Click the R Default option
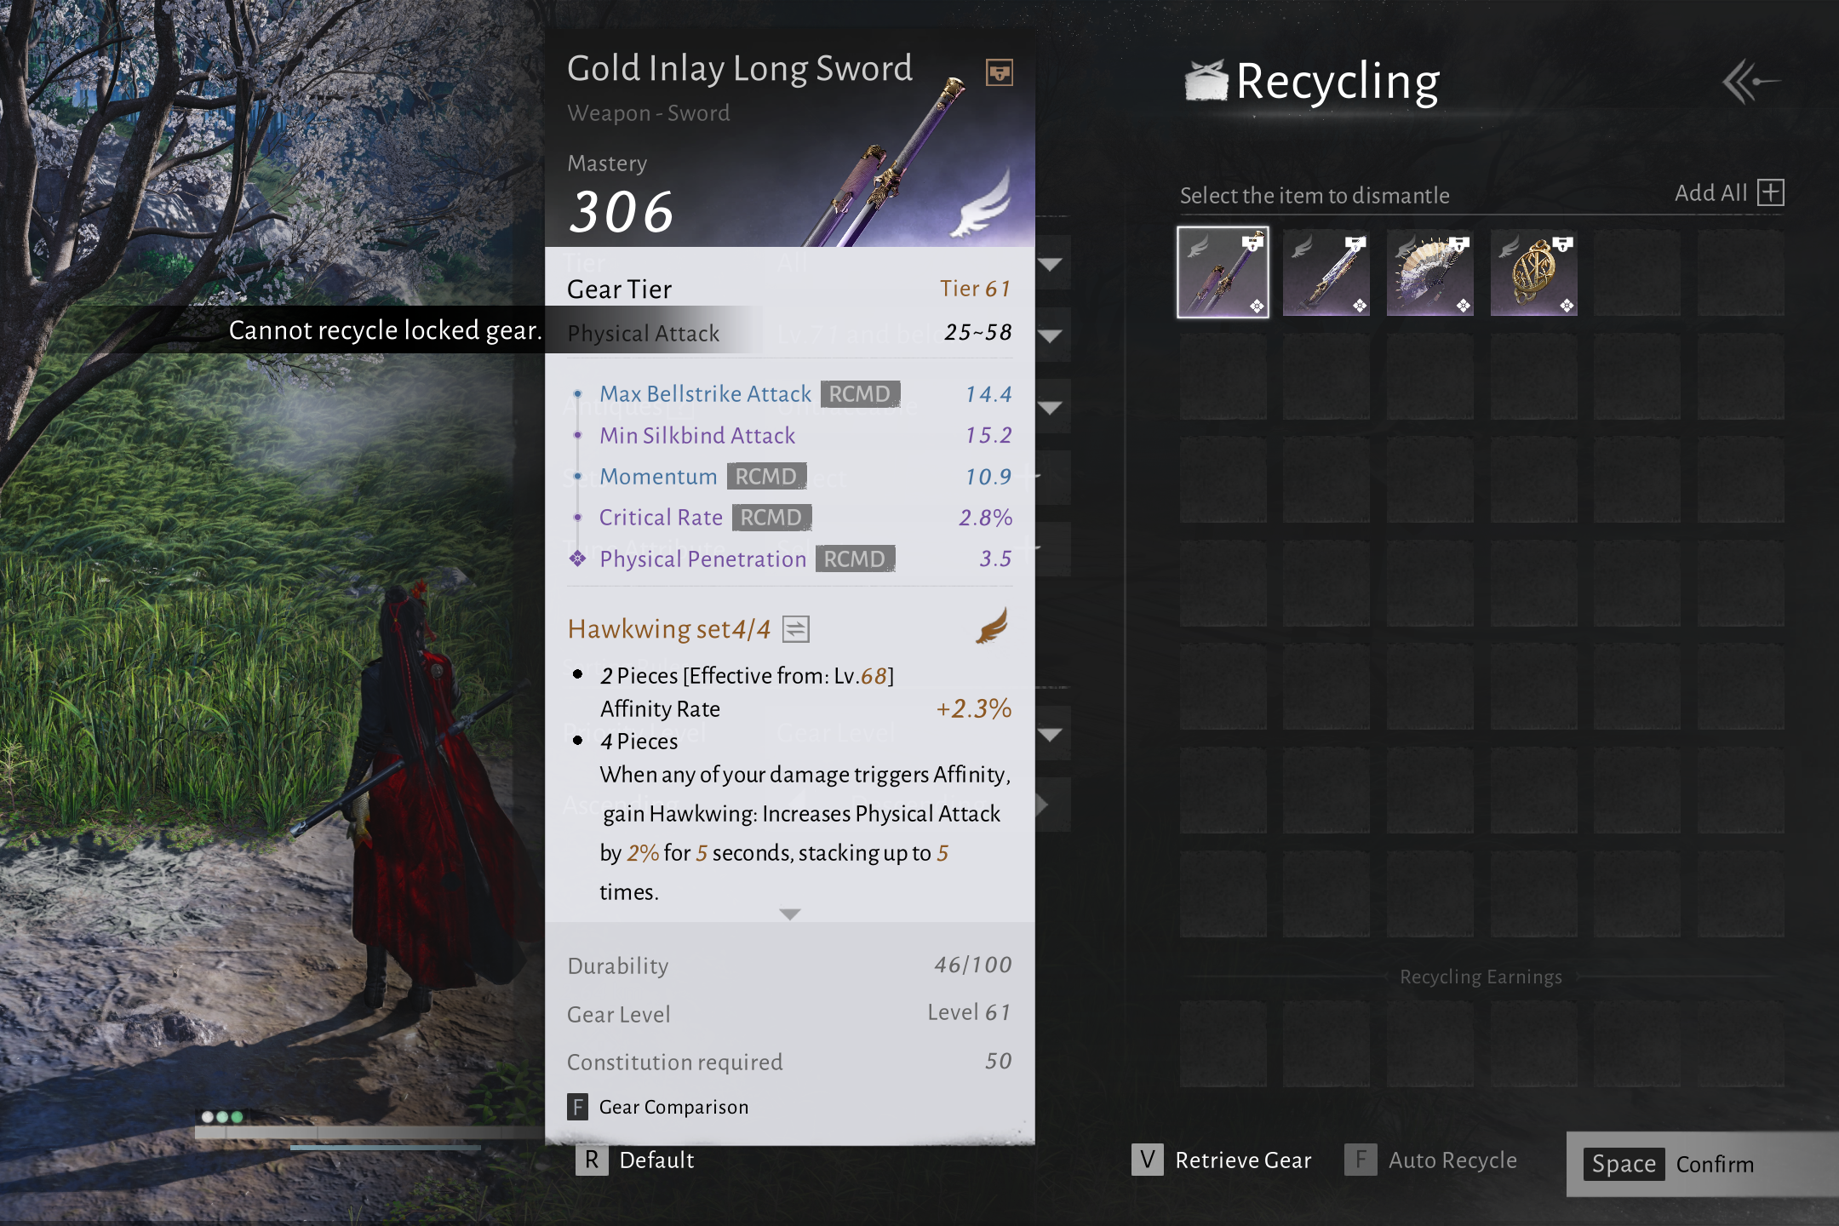The width and height of the screenshot is (1839, 1226). coord(635,1160)
